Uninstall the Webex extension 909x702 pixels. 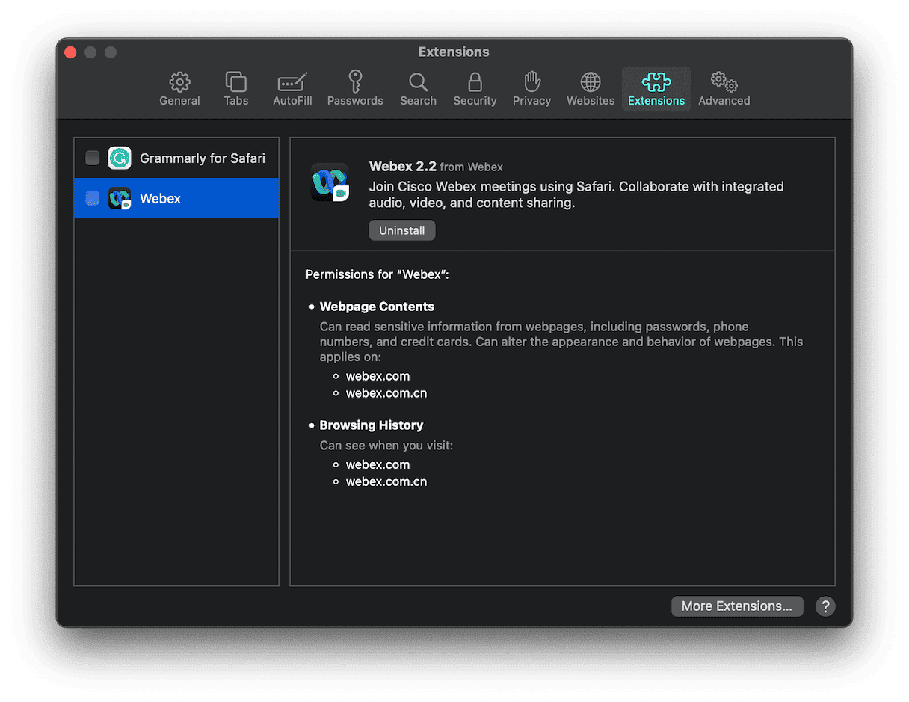[402, 230]
